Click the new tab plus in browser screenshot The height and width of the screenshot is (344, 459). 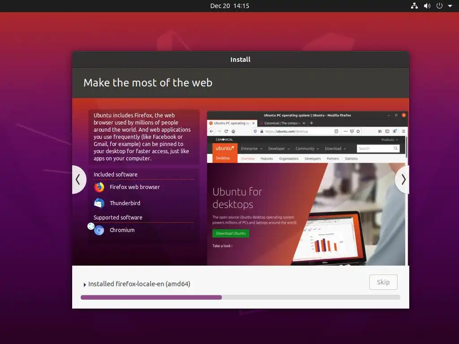(312, 123)
